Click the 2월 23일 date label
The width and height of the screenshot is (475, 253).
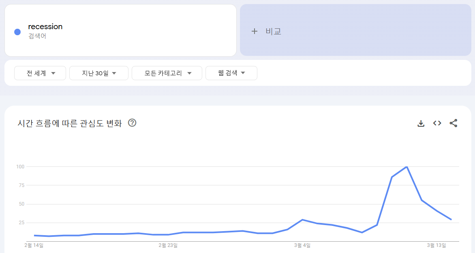tap(168, 245)
